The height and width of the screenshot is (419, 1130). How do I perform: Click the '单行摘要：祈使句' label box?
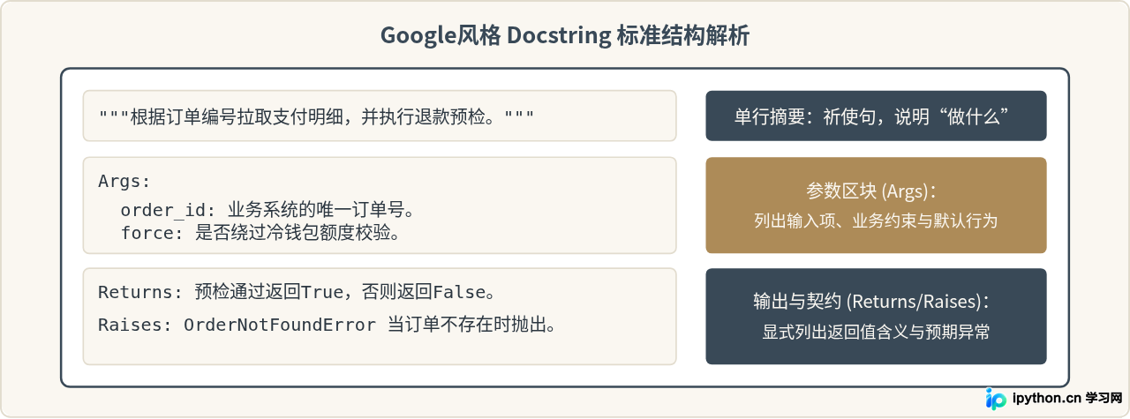pyautogui.click(x=876, y=116)
